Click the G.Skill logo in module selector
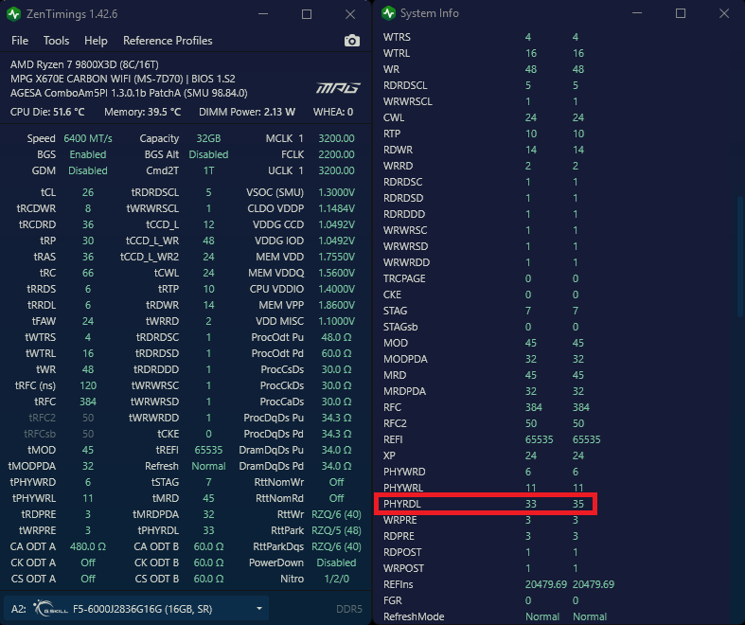Viewport: 745px width, 625px height. (x=50, y=609)
